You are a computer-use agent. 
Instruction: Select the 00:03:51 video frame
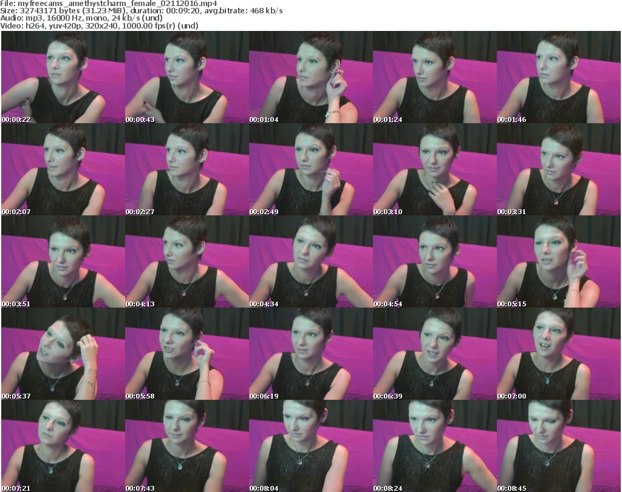(x=63, y=262)
